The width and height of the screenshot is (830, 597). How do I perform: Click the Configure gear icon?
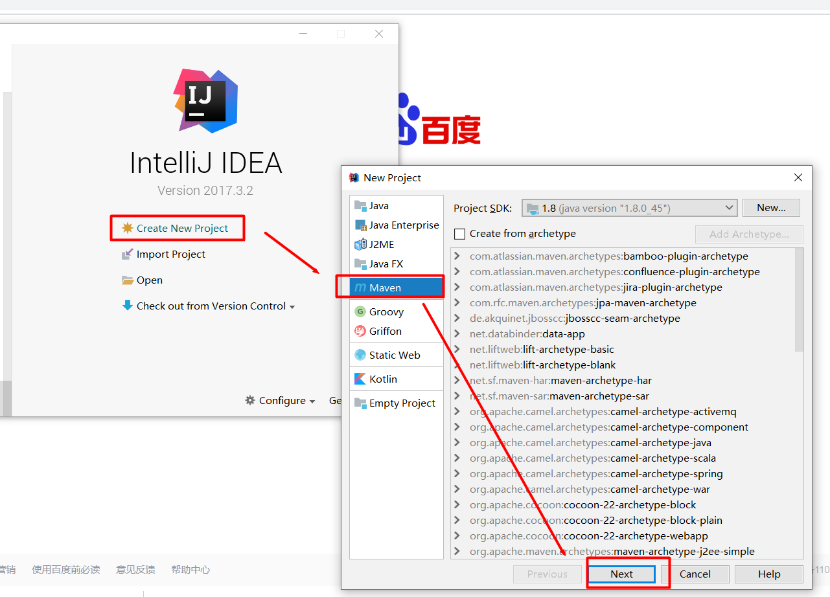(x=250, y=401)
